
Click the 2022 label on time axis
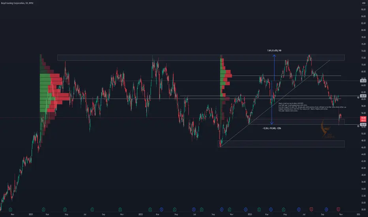pyautogui.click(x=141, y=214)
